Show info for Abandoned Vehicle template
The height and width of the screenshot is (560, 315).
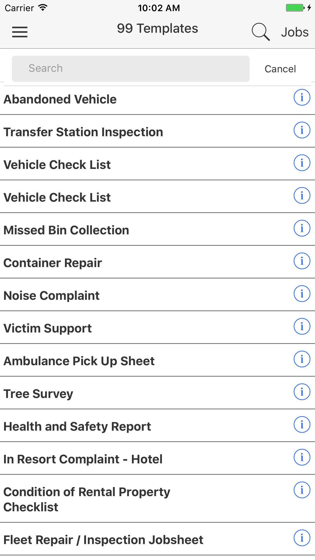302,97
